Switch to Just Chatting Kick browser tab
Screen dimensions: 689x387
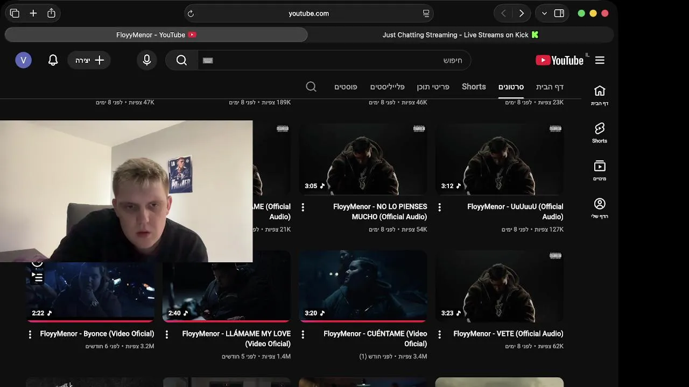point(460,35)
